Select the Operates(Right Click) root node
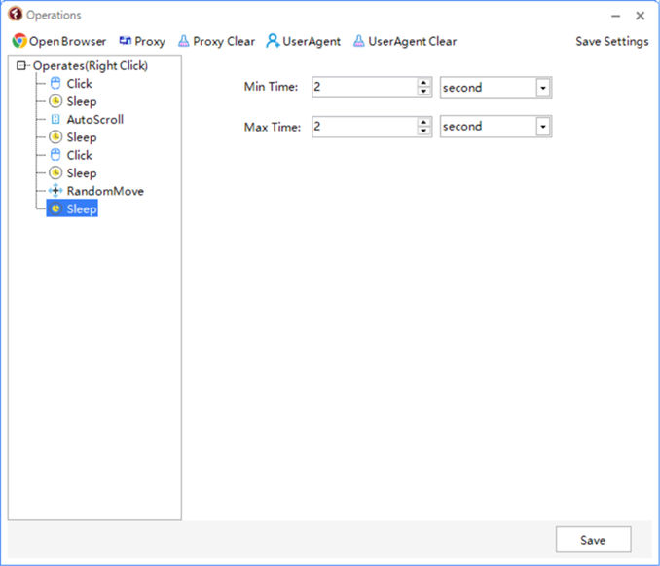660x566 pixels. click(91, 65)
